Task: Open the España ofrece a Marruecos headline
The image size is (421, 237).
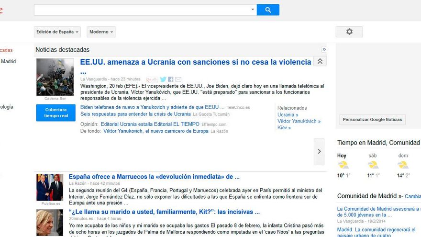Action: pyautogui.click(x=154, y=177)
